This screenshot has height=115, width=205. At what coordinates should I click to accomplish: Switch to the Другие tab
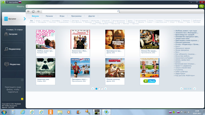[91, 16]
